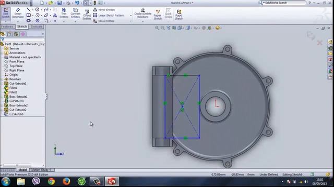This screenshot has width=334, height=187.
Task: Open dropdown under Smart Dimension
Action: click(18, 22)
